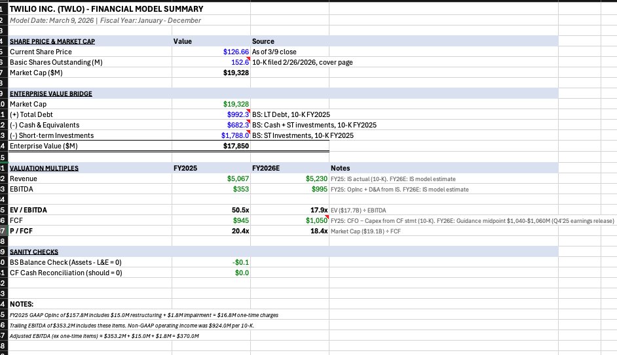
Task: Click the 18.4x FY2026E P/FCF multiple
Action: [319, 231]
